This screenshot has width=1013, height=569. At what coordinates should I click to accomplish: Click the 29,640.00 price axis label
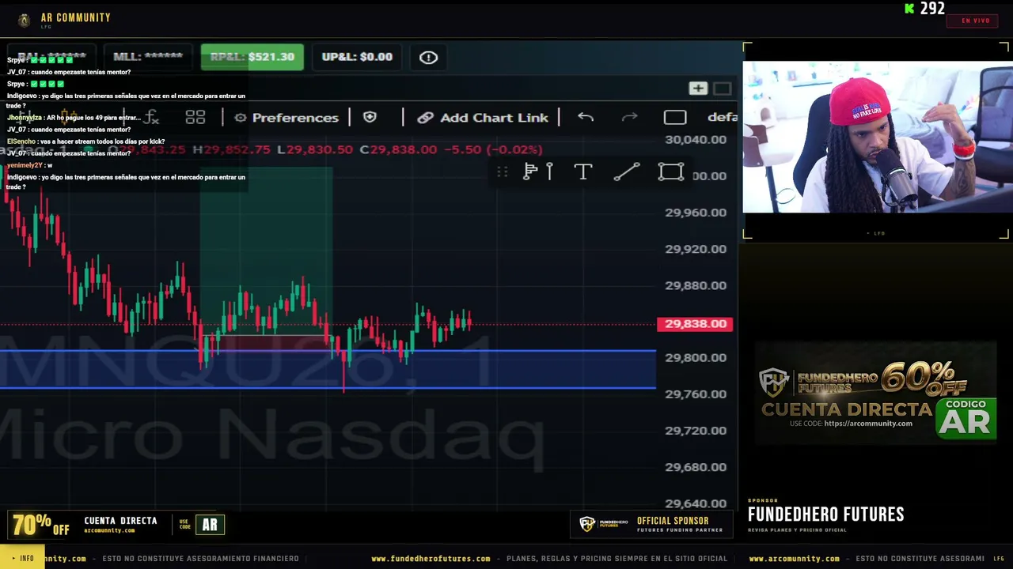pyautogui.click(x=696, y=503)
